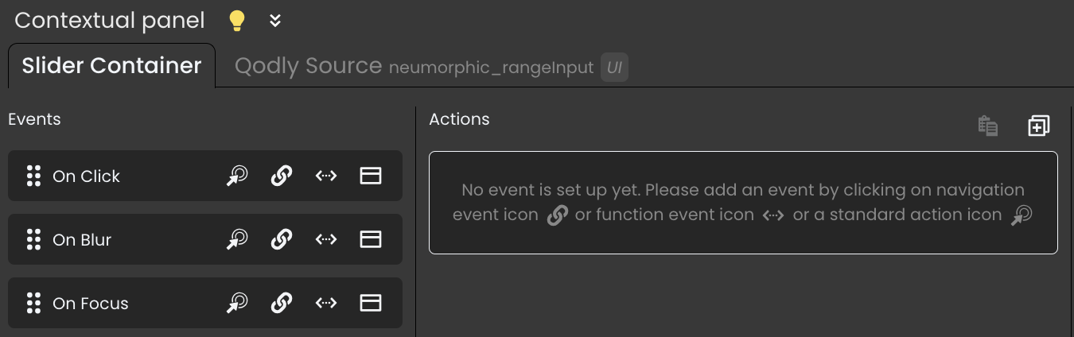
Task: Switch to the Slider Container tab
Action: (111, 65)
